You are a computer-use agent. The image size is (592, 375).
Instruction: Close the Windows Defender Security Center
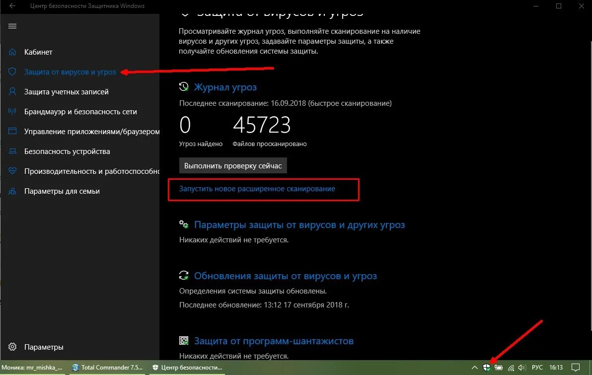(x=582, y=5)
